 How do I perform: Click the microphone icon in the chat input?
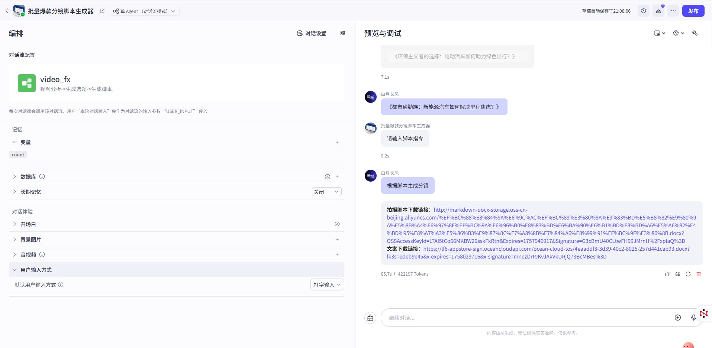point(693,318)
